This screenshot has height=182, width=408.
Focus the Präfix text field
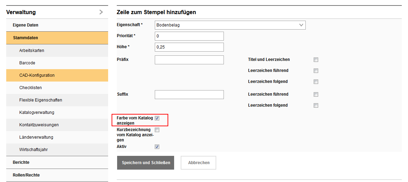pyautogui.click(x=189, y=60)
